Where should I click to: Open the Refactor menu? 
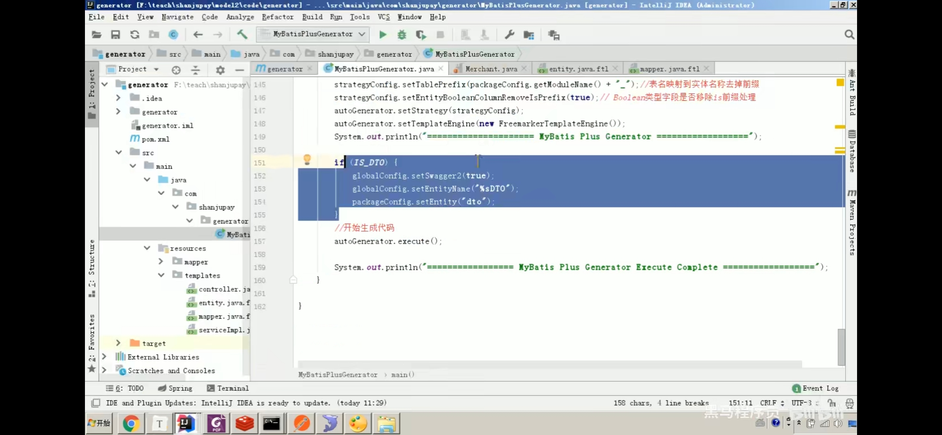pyautogui.click(x=277, y=17)
